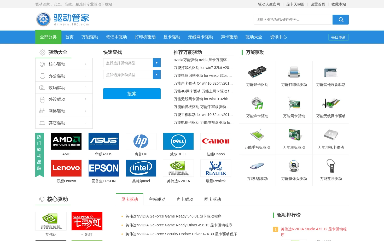Click 每日更新 button

tap(339, 37)
